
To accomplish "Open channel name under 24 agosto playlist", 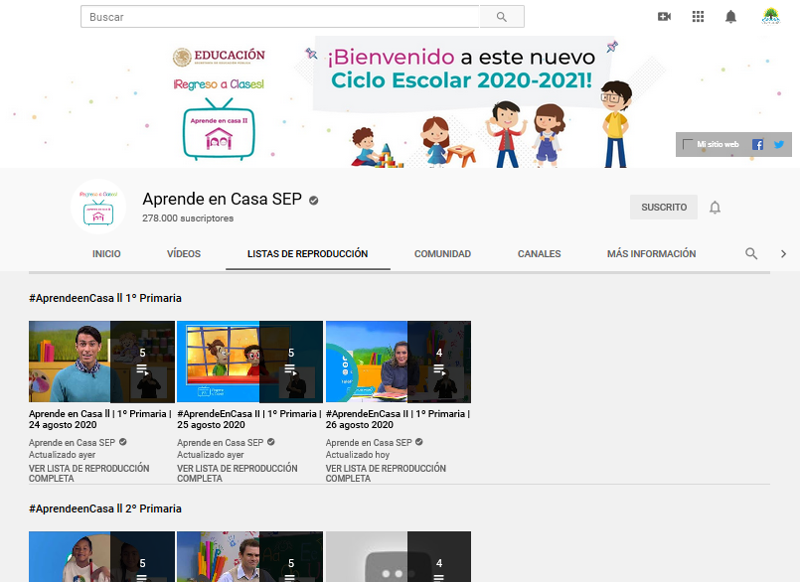I will click(72, 443).
